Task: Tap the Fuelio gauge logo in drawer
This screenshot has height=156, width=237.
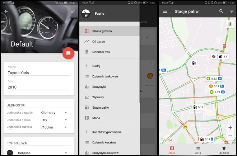Action: (x=86, y=13)
